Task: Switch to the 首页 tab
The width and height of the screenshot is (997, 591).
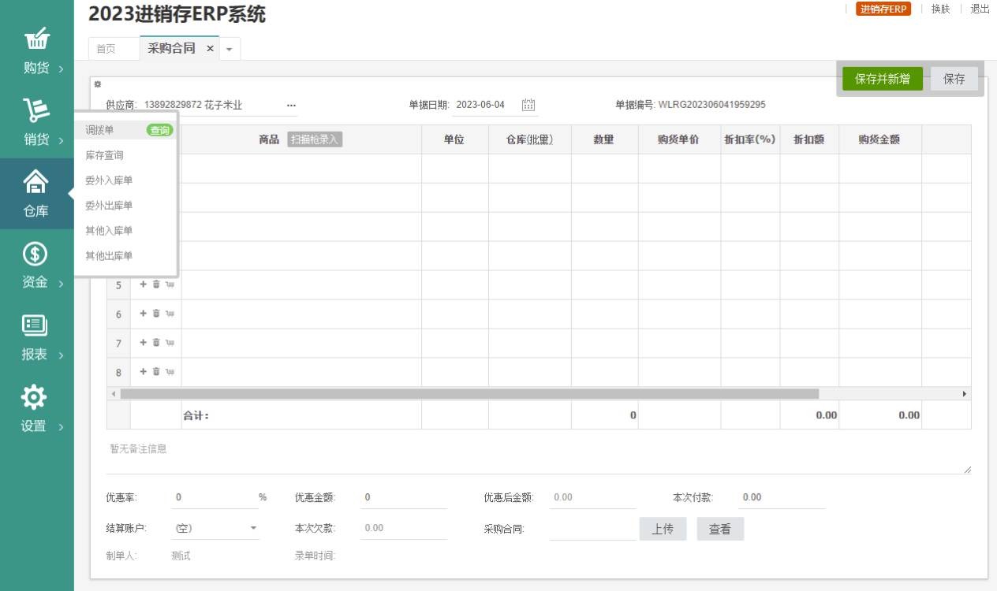Action: [x=106, y=49]
